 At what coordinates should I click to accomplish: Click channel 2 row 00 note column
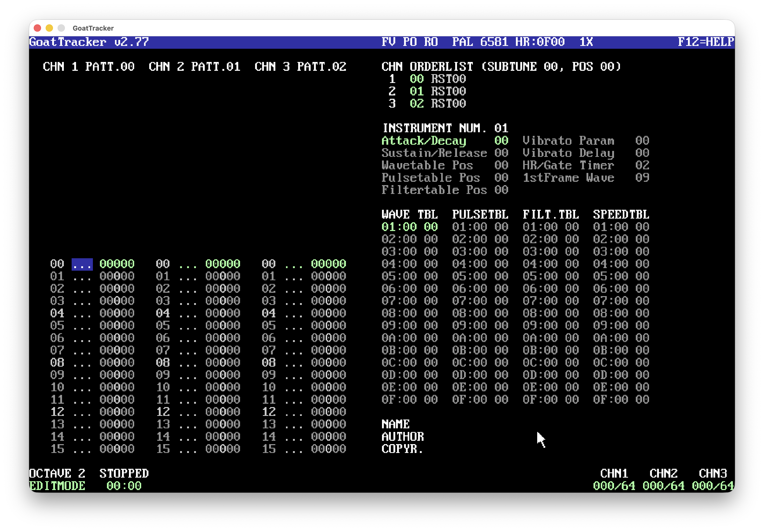(x=188, y=264)
